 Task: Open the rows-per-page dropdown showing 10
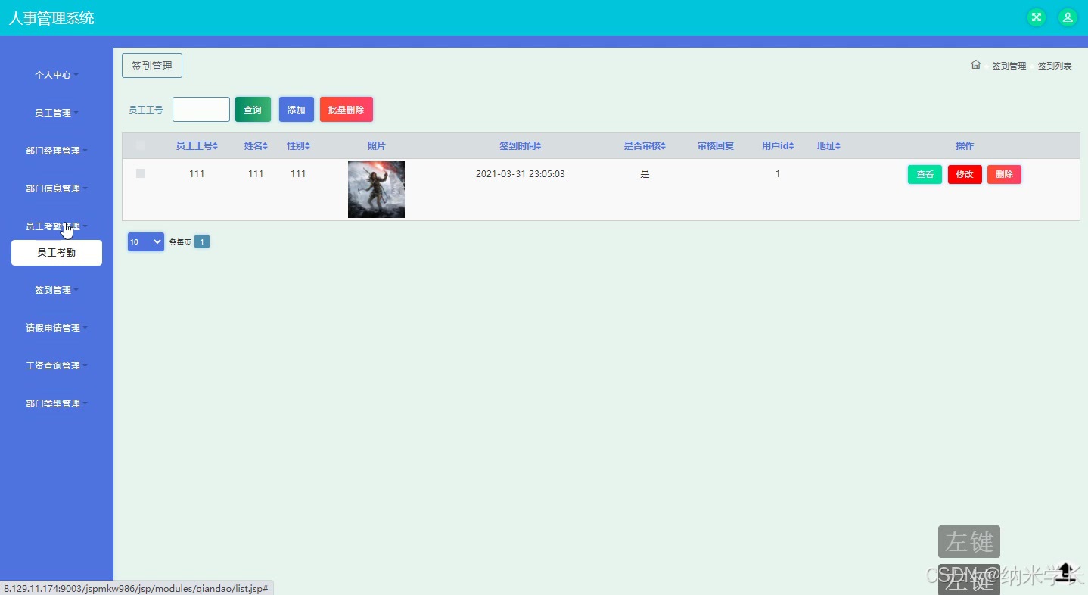(146, 241)
